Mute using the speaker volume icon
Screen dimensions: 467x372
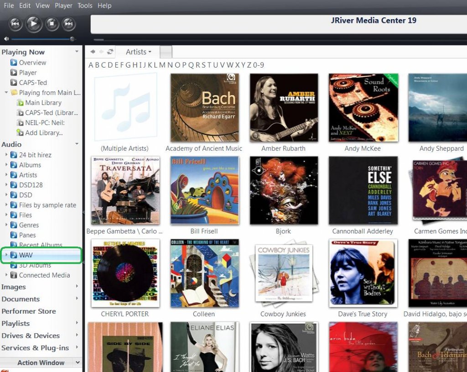[6, 39]
